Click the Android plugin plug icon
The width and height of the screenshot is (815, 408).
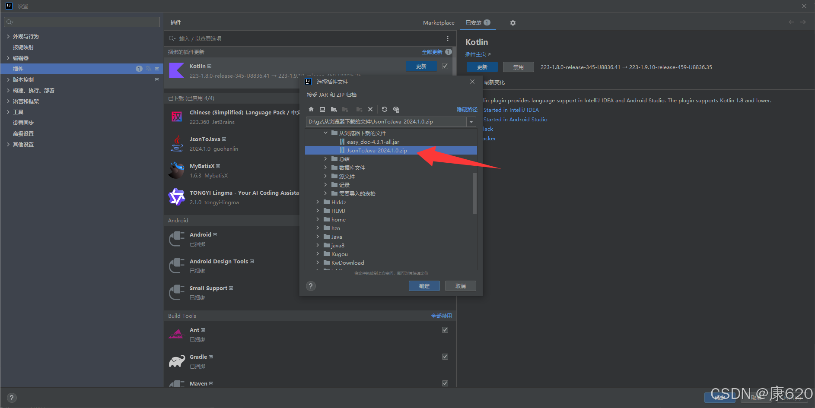point(176,239)
